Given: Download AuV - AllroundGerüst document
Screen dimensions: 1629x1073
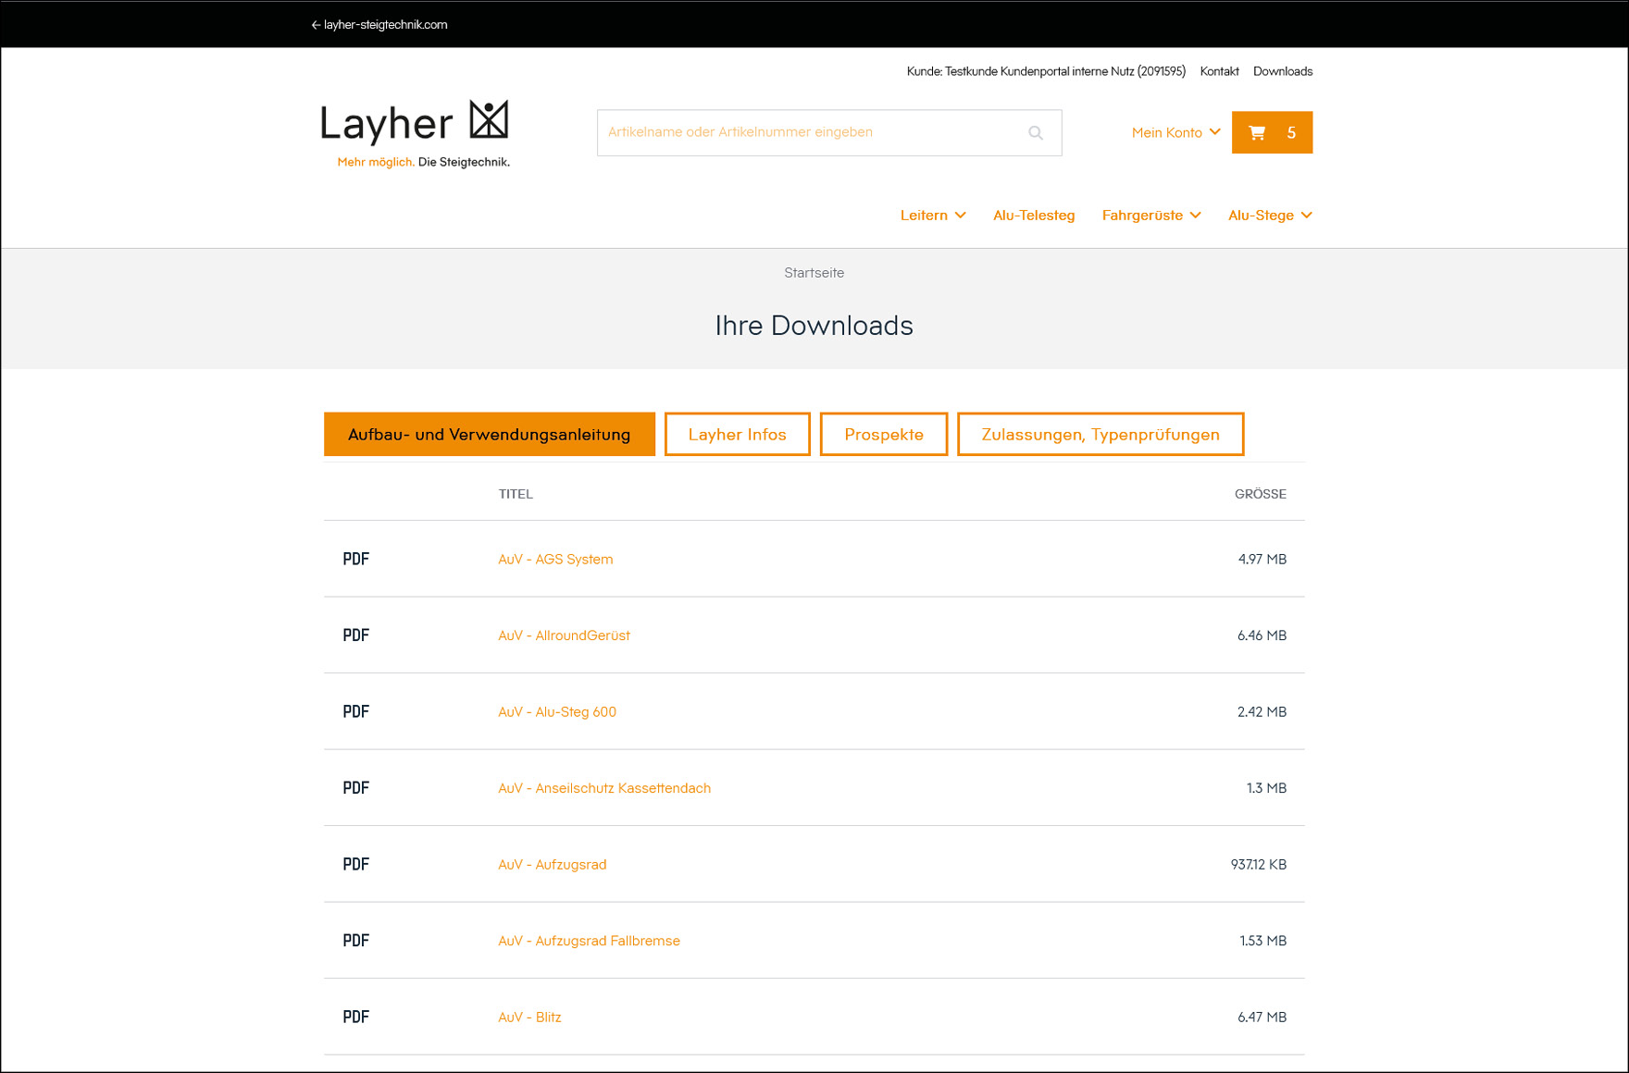Looking at the screenshot, I should [x=564, y=635].
